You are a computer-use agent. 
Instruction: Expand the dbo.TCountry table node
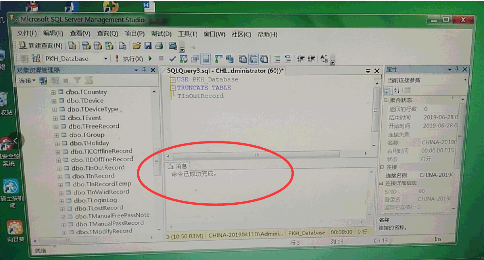click(53, 93)
